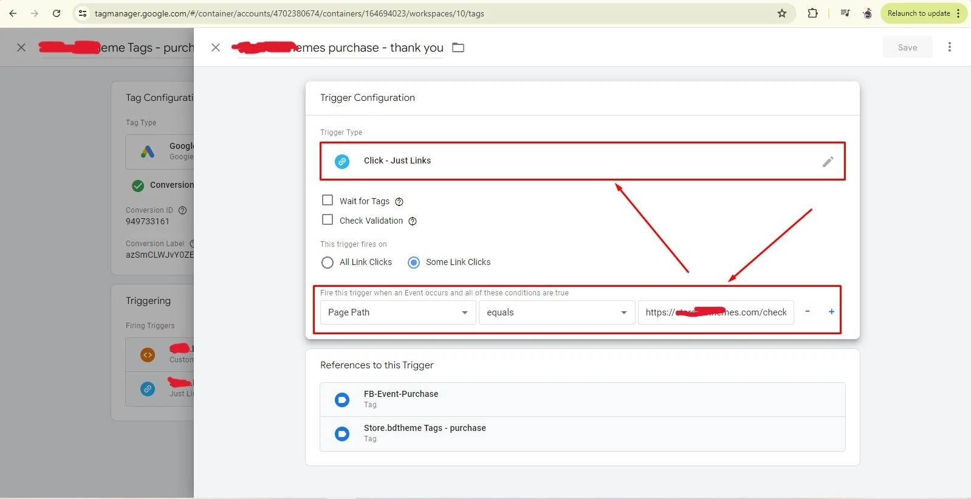Viewport: 971px width, 499px height.
Task: Select the All Link Clicks radio button
Action: (328, 263)
